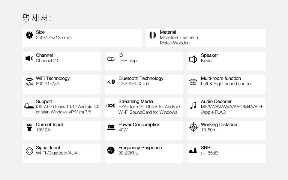Click the 802.11b/g/n value

coord(48,84)
